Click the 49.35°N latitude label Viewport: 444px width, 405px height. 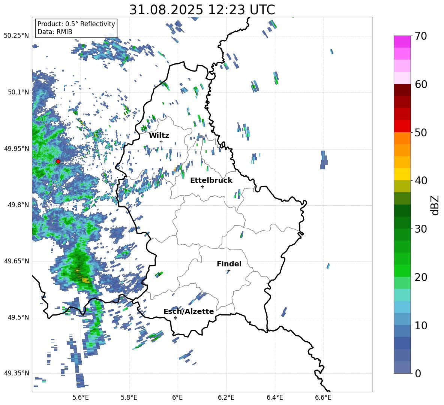click(16, 373)
